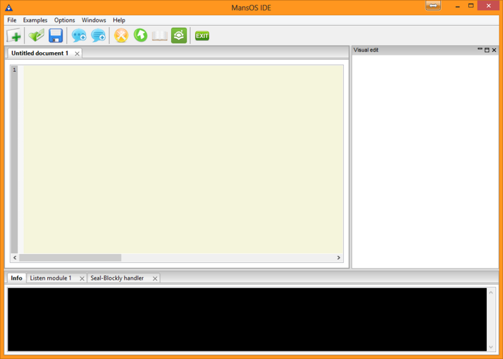503x359 pixels.
Task: Close the Seal-Blockly handler tab
Action: pyautogui.click(x=155, y=279)
